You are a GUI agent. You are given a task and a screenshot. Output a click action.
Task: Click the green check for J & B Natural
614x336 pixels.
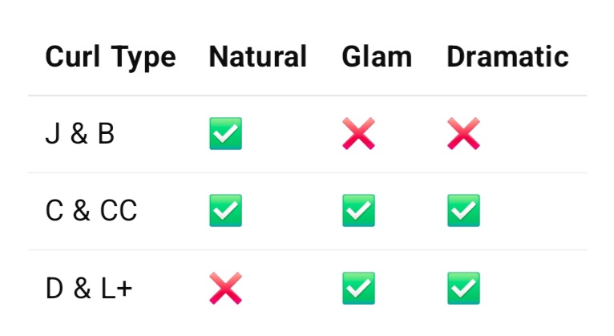point(225,134)
